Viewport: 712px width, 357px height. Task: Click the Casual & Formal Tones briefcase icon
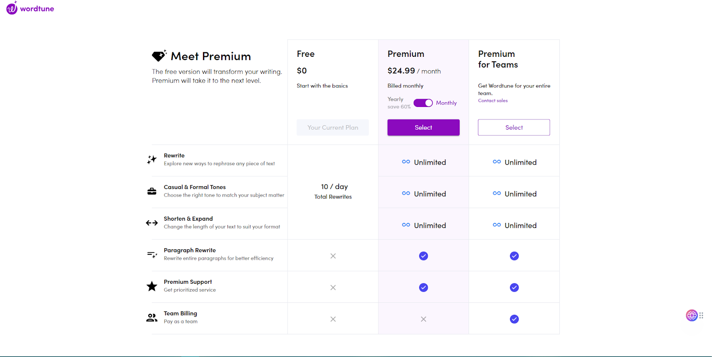(152, 191)
